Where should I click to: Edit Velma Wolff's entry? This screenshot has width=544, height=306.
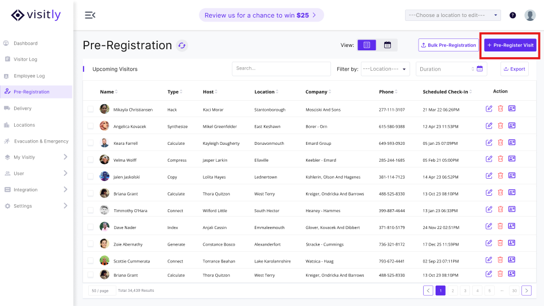pos(489,159)
